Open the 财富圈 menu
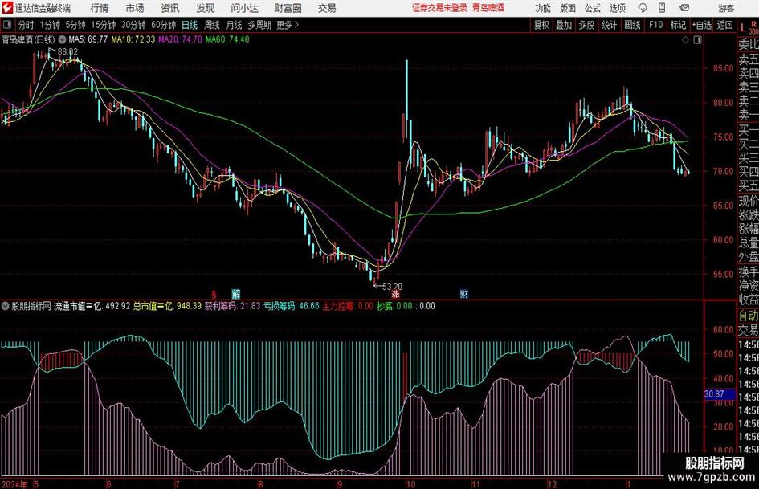The height and width of the screenshot is (489, 759). 288,8
